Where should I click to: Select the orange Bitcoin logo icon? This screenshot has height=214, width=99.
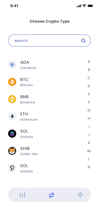pyautogui.click(x=12, y=82)
